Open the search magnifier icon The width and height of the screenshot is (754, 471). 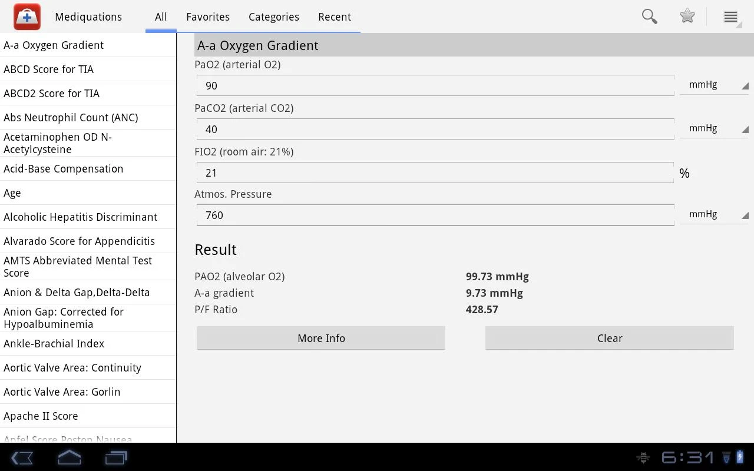(649, 16)
